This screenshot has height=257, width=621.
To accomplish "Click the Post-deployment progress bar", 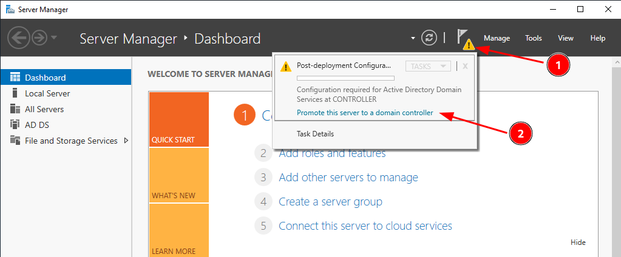I will click(x=345, y=78).
